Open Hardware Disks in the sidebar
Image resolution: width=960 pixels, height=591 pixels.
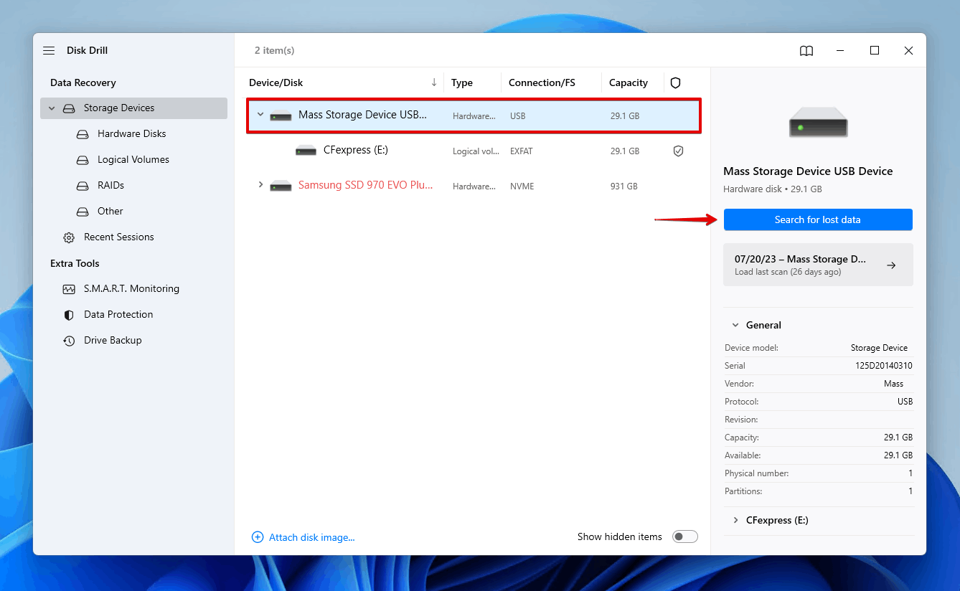[x=132, y=134]
